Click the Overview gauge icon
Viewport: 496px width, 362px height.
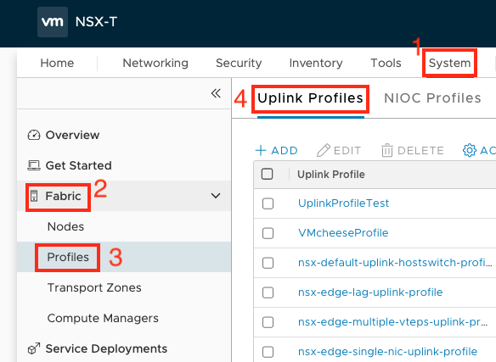34,135
